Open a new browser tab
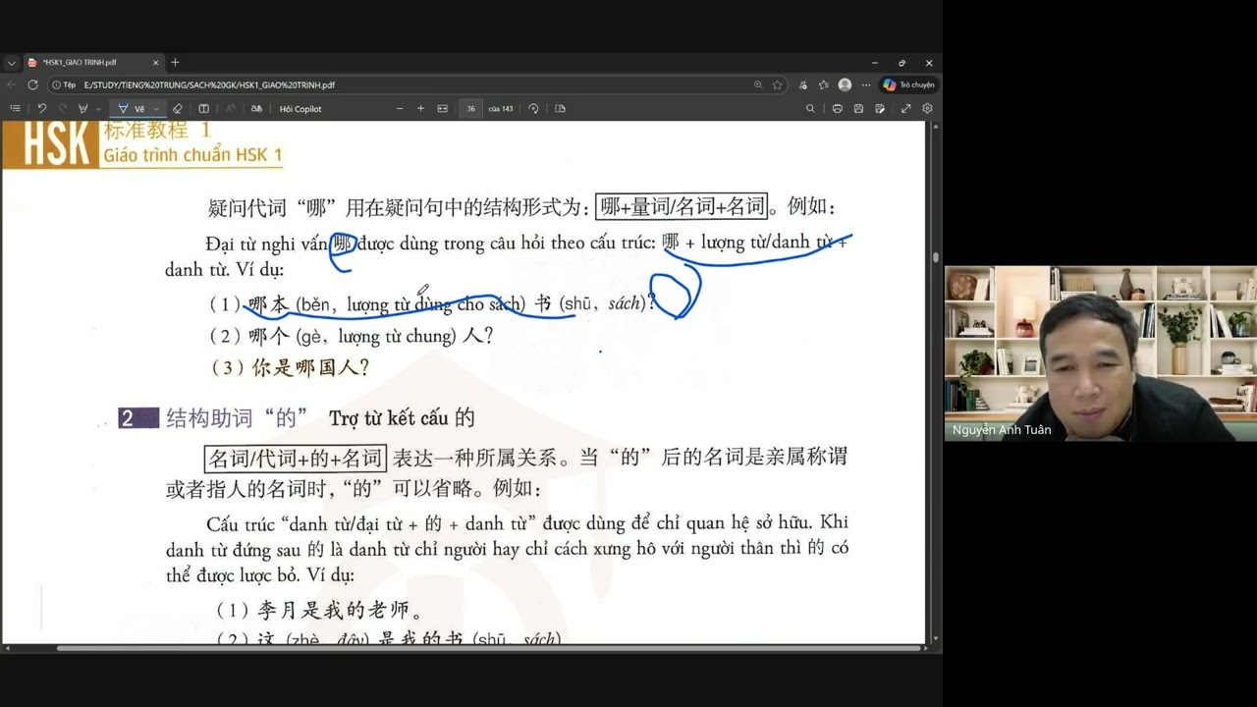This screenshot has height=707, width=1257. click(175, 62)
